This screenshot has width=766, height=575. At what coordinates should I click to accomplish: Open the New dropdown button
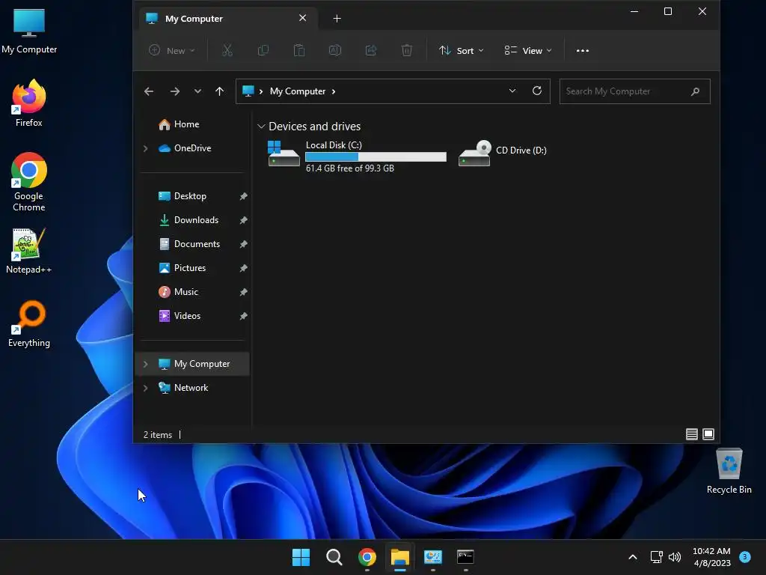point(172,50)
